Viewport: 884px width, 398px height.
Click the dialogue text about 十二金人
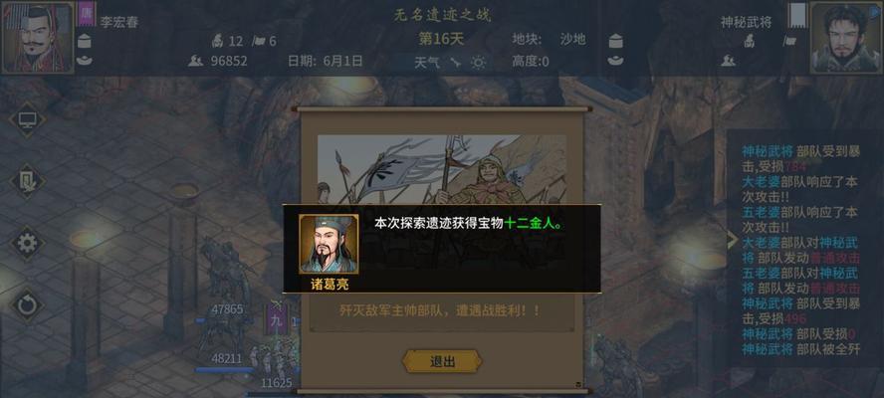[469, 223]
